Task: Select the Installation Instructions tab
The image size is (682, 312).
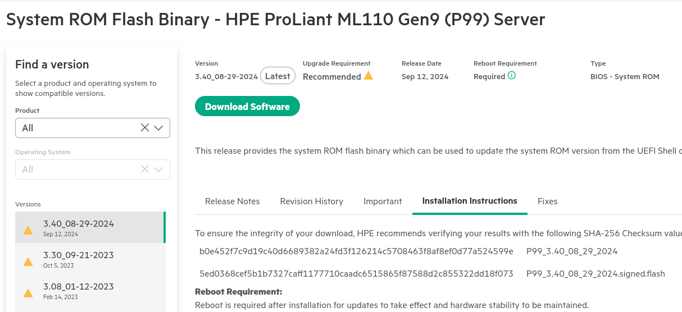Action: 470,201
